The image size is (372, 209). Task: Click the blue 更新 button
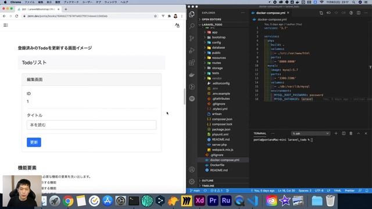click(x=34, y=142)
